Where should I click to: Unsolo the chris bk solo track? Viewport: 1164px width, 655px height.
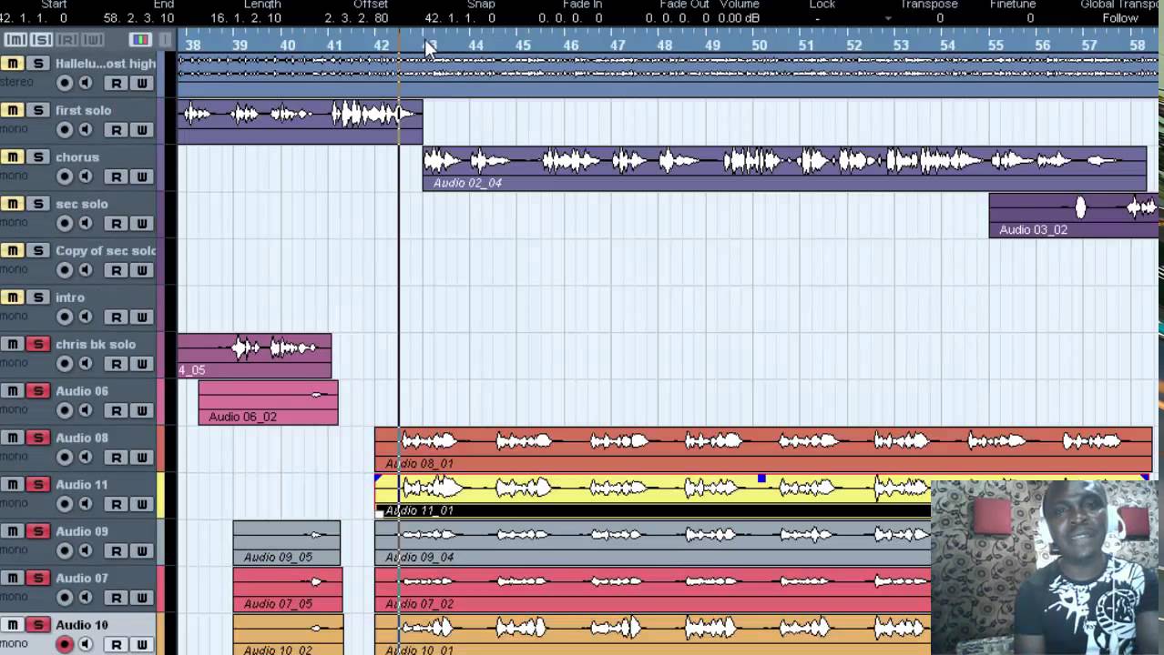[x=38, y=344]
